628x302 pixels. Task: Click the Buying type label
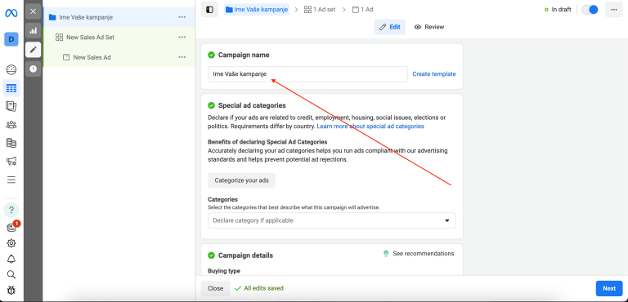[224, 271]
